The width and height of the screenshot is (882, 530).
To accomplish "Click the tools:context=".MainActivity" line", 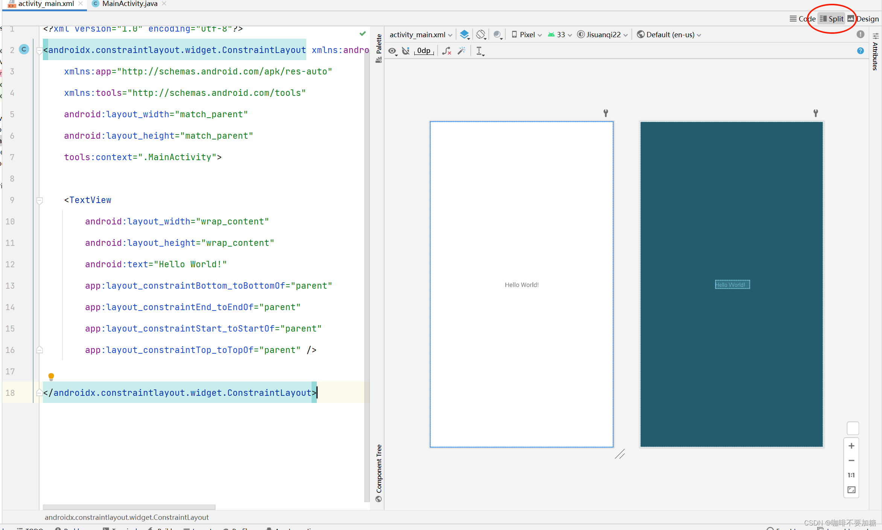I will point(143,157).
